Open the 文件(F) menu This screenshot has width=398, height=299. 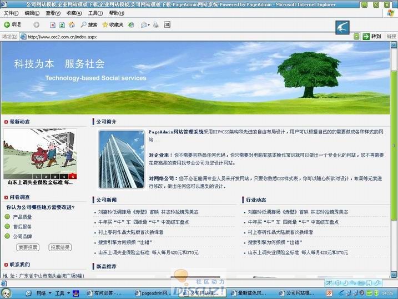tap(11, 13)
